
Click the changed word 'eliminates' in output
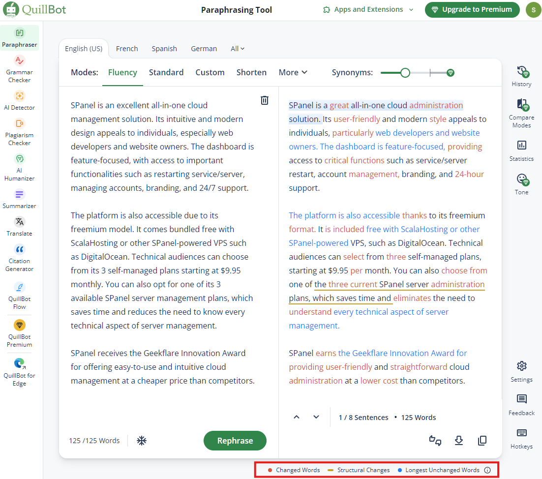(412, 298)
